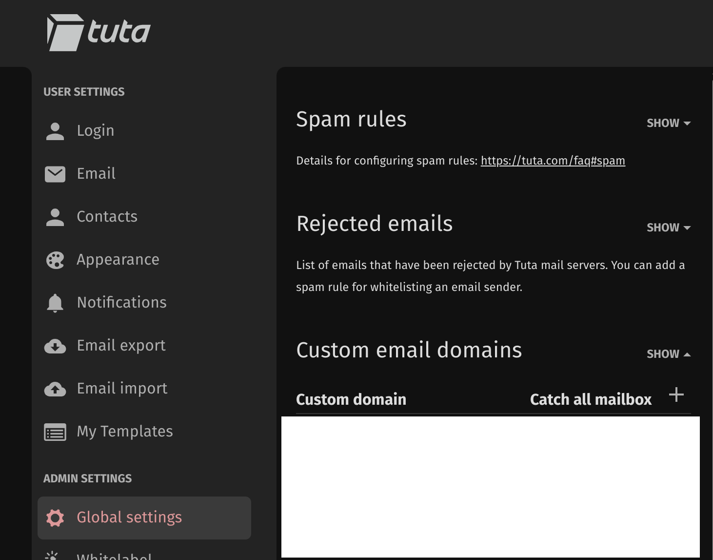The width and height of the screenshot is (713, 560).
Task: Click the Email import cloud icon
Action: [x=55, y=389]
